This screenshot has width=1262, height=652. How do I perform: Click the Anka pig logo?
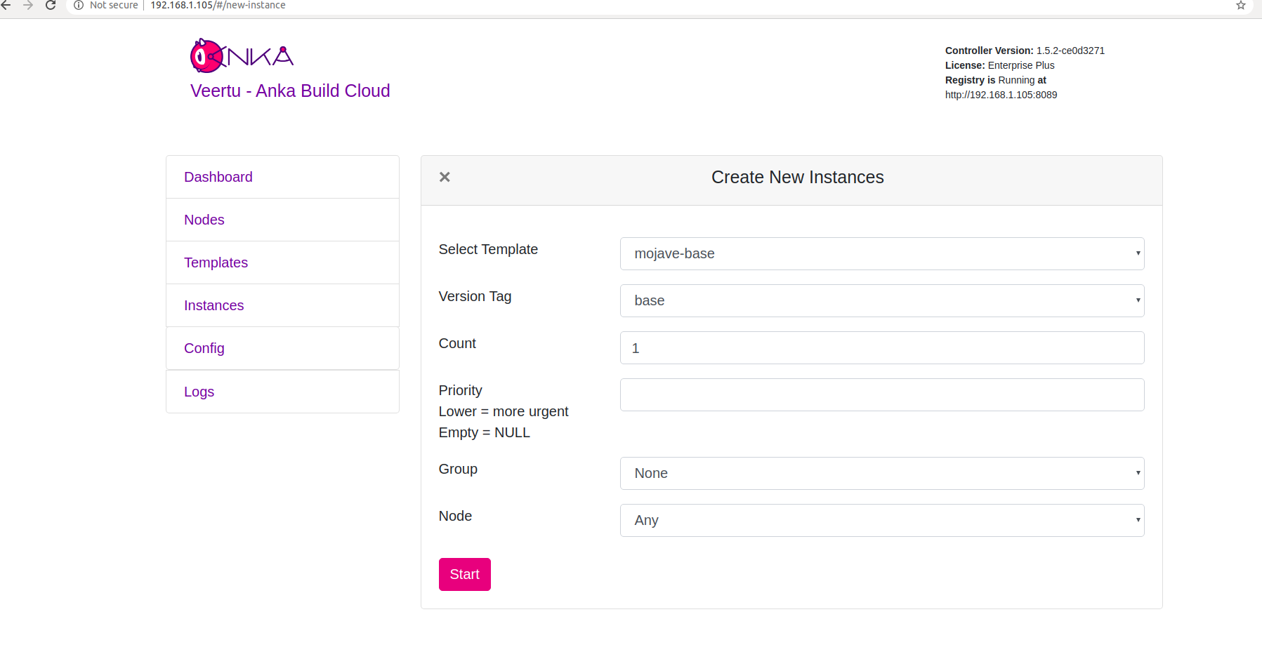pos(207,56)
